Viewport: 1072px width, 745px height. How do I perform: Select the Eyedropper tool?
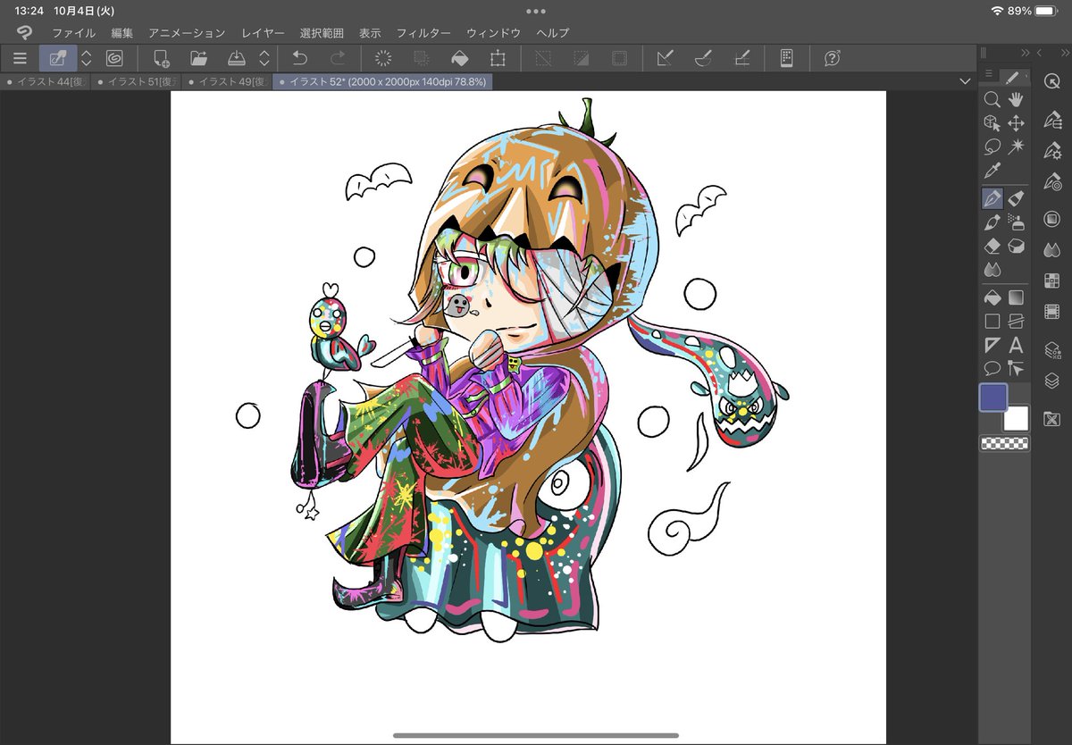coord(992,171)
